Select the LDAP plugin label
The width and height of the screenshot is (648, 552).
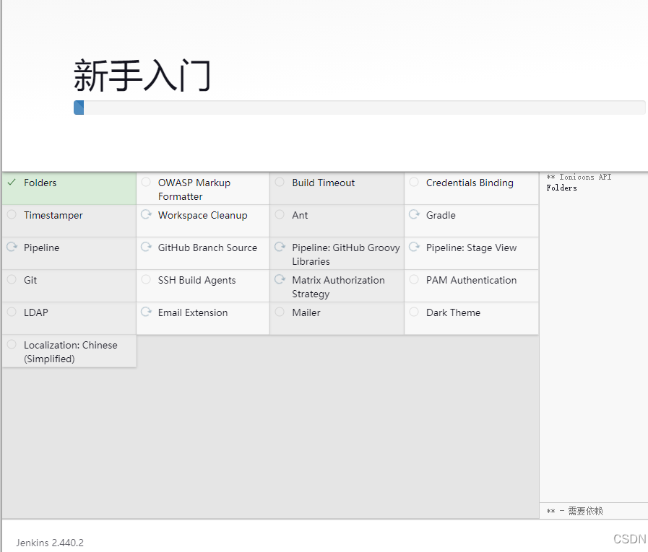tap(36, 312)
